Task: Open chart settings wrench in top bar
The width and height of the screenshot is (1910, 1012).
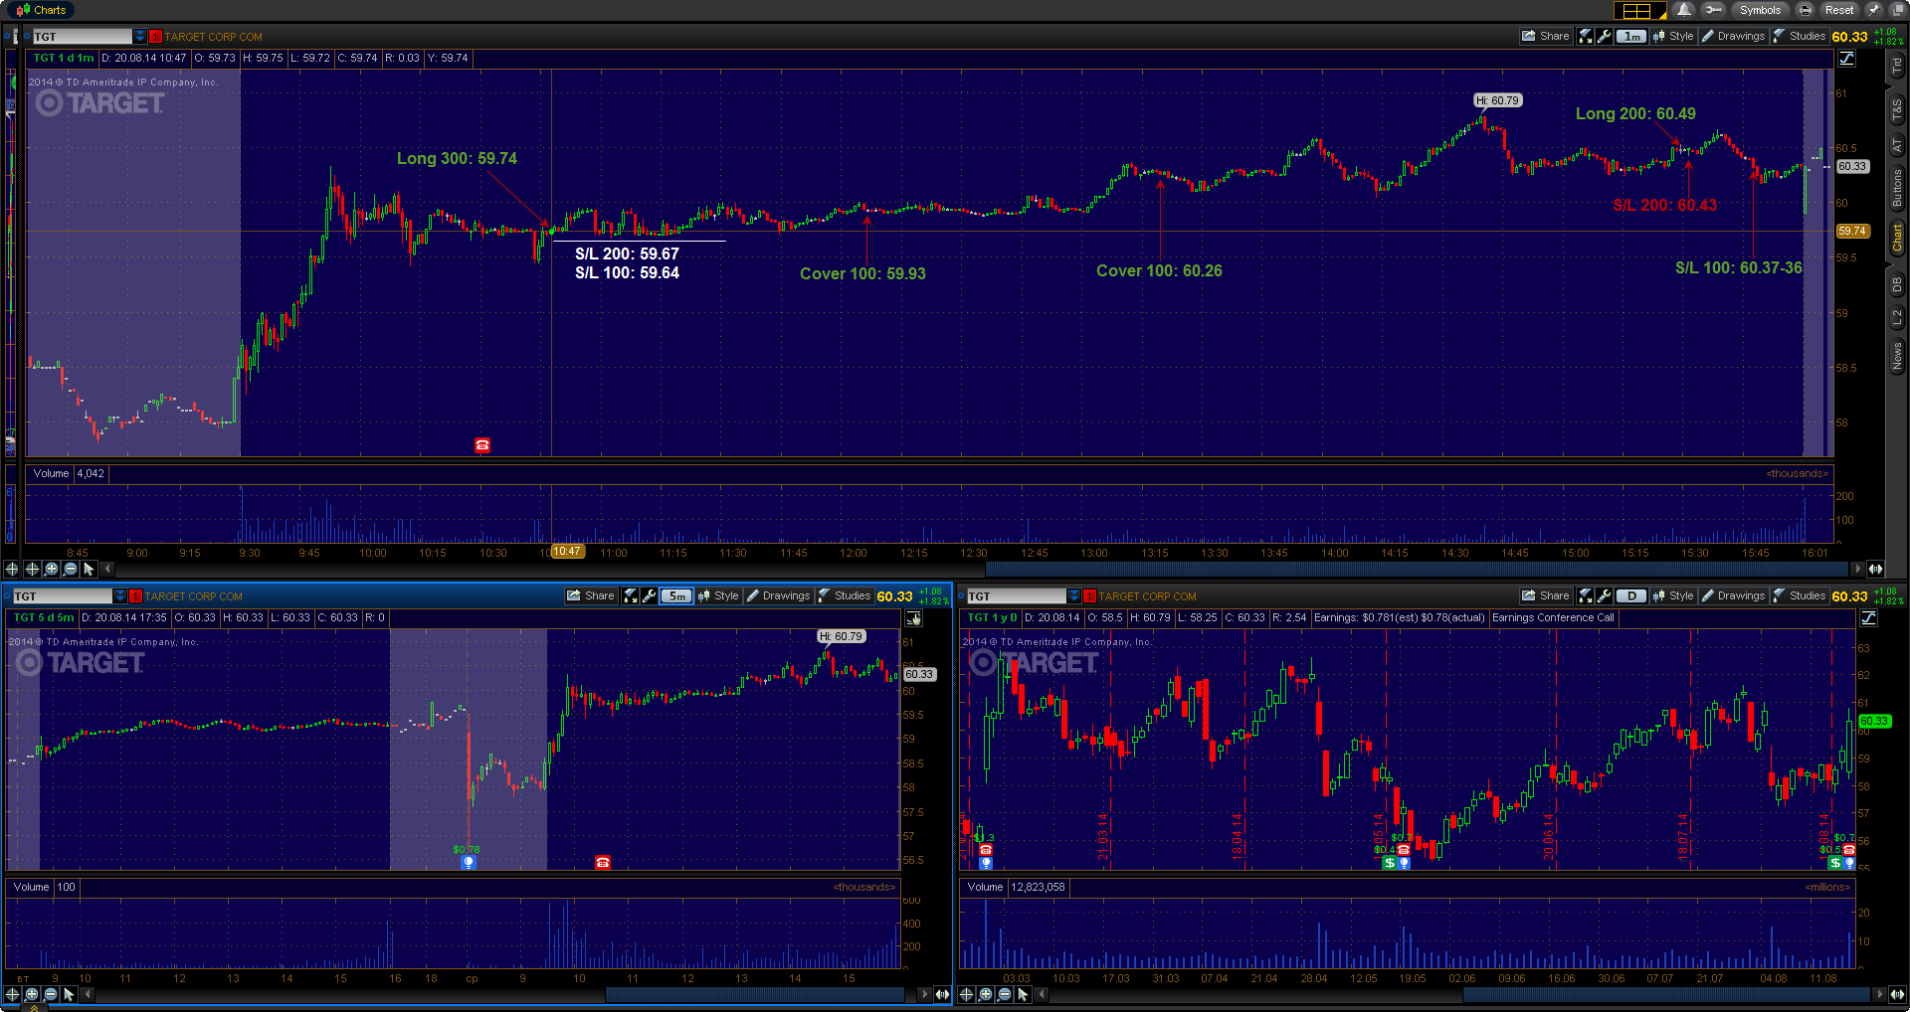Action: 1713,10
